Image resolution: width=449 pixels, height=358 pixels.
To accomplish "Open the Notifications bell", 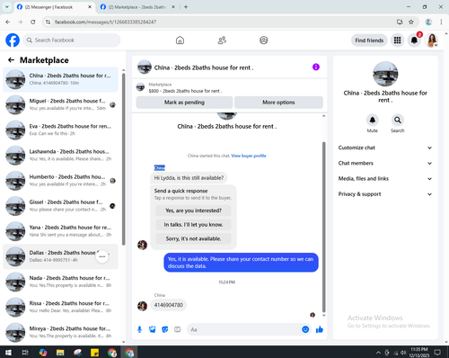I will click(414, 40).
